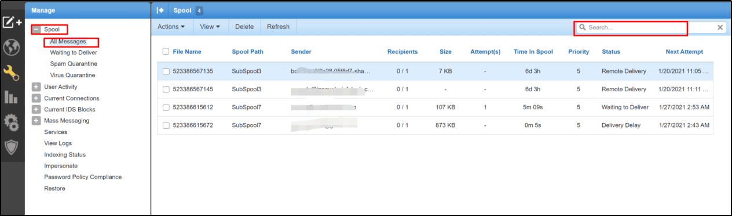Click the magnifier icon in search box
The image size is (732, 216).
coord(582,27)
